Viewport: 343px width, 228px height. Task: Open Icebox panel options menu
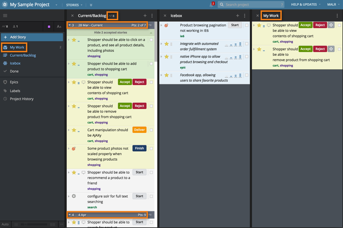tap(245, 16)
